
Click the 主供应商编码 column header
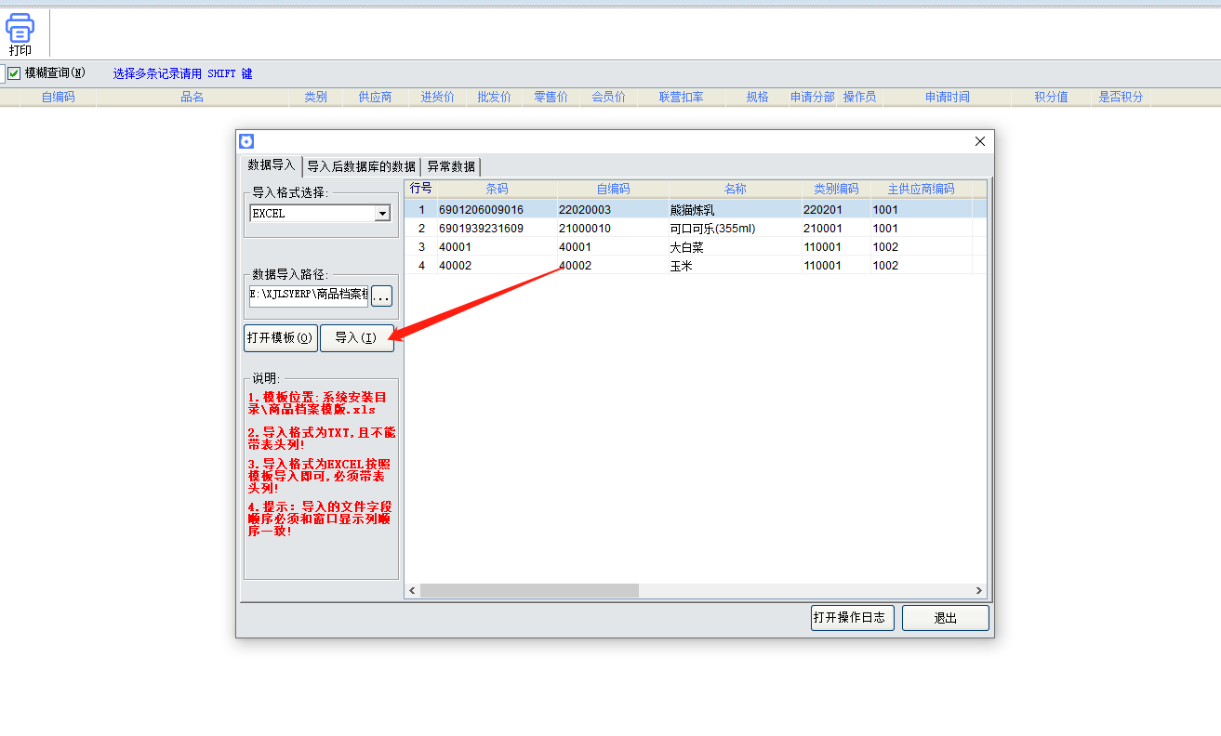921,189
